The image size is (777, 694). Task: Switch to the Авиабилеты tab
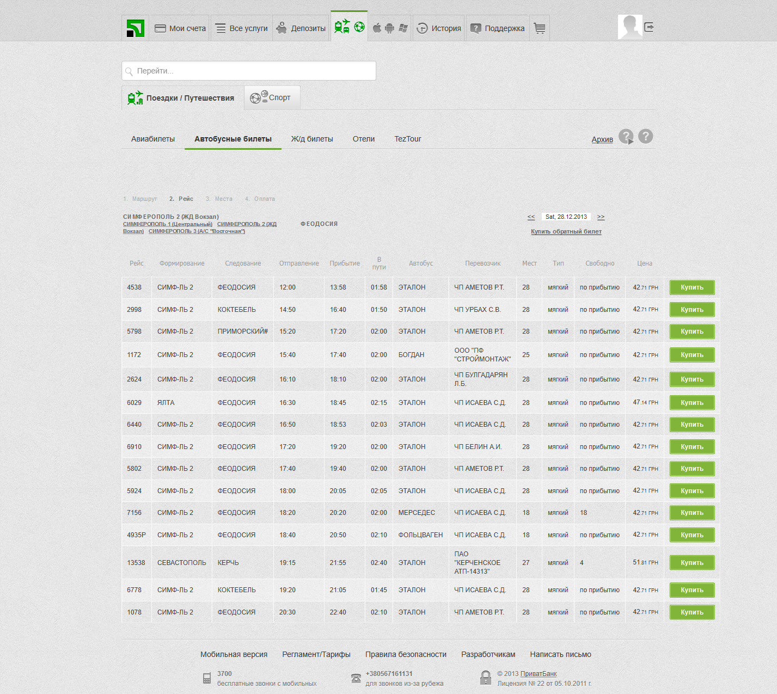click(153, 139)
